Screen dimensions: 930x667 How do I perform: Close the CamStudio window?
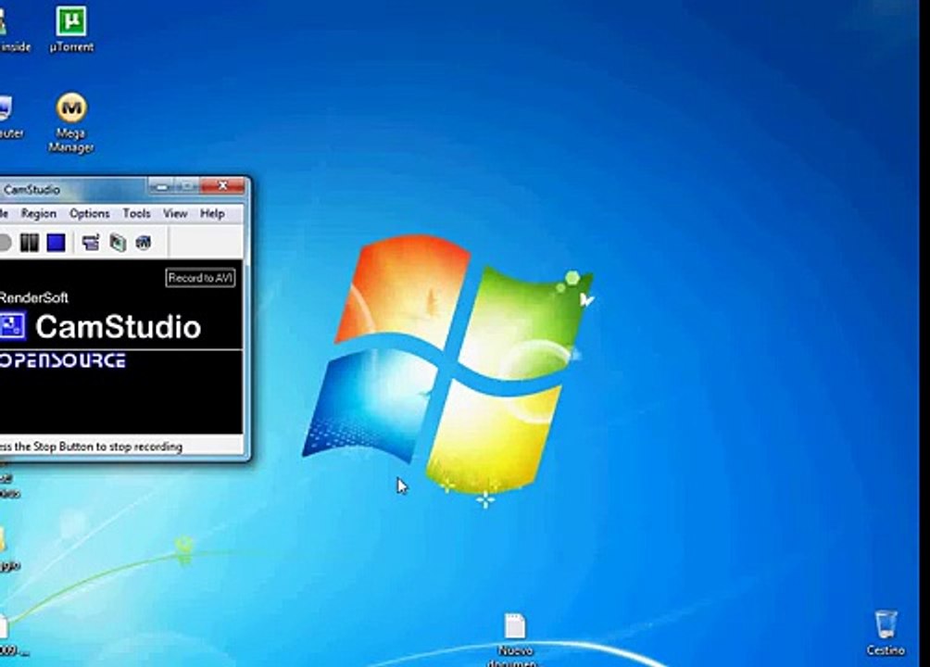[223, 185]
